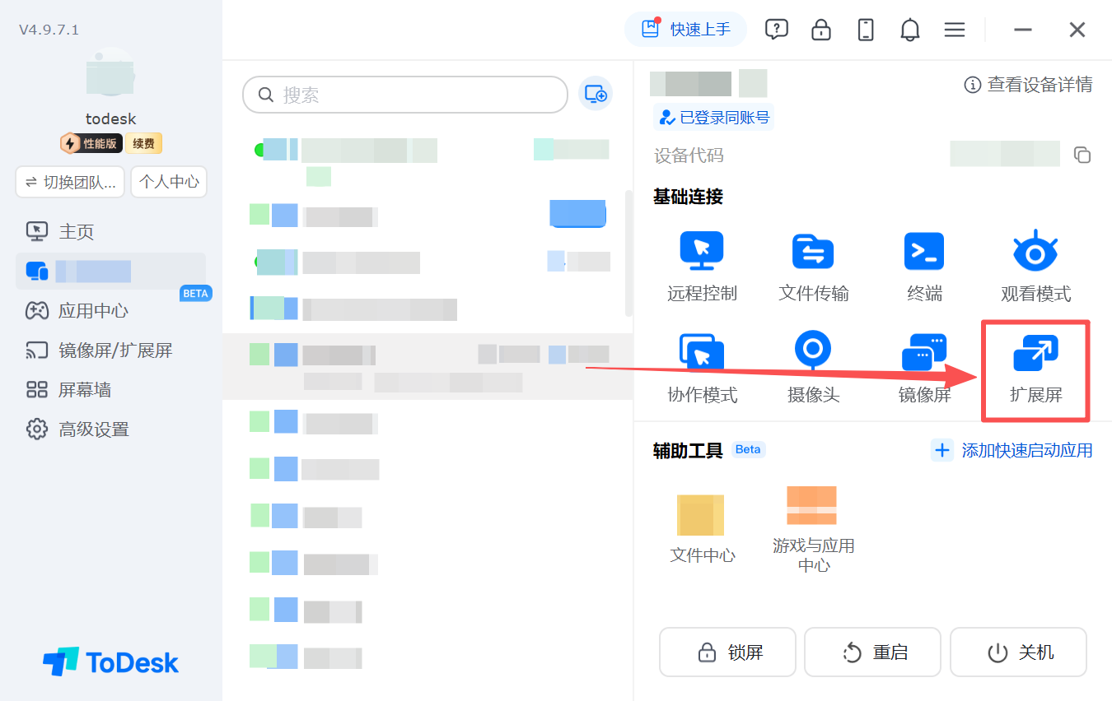The width and height of the screenshot is (1112, 701).
Task: Click the 已登录同账号 label
Action: [x=713, y=117]
